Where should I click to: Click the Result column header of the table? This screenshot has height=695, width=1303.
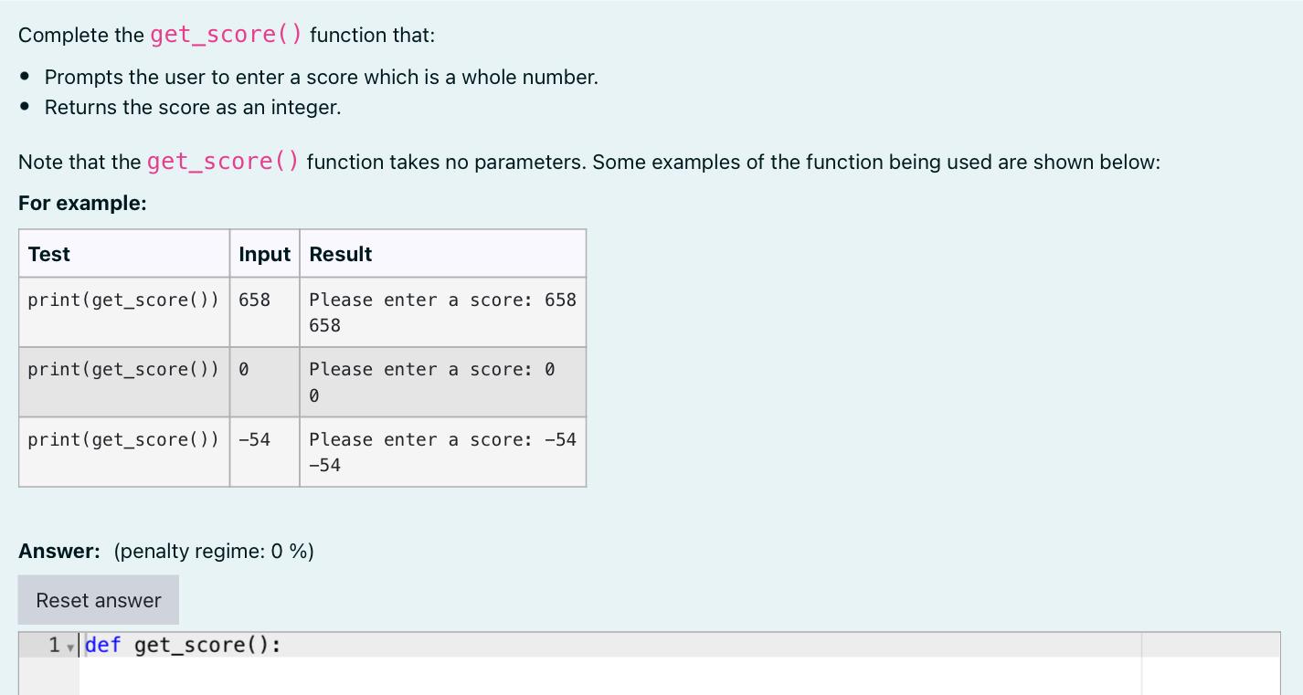click(x=340, y=254)
